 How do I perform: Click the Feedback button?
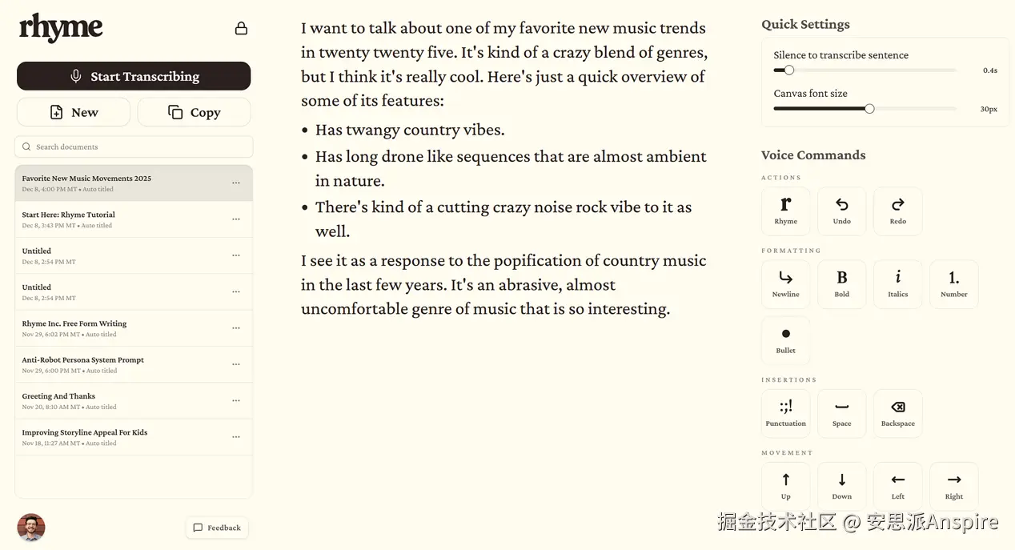click(x=217, y=528)
